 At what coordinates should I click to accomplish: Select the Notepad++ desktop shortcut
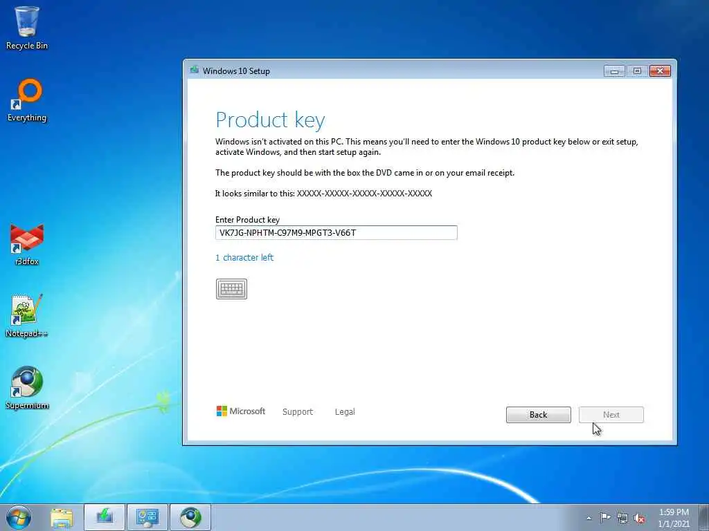click(27, 316)
